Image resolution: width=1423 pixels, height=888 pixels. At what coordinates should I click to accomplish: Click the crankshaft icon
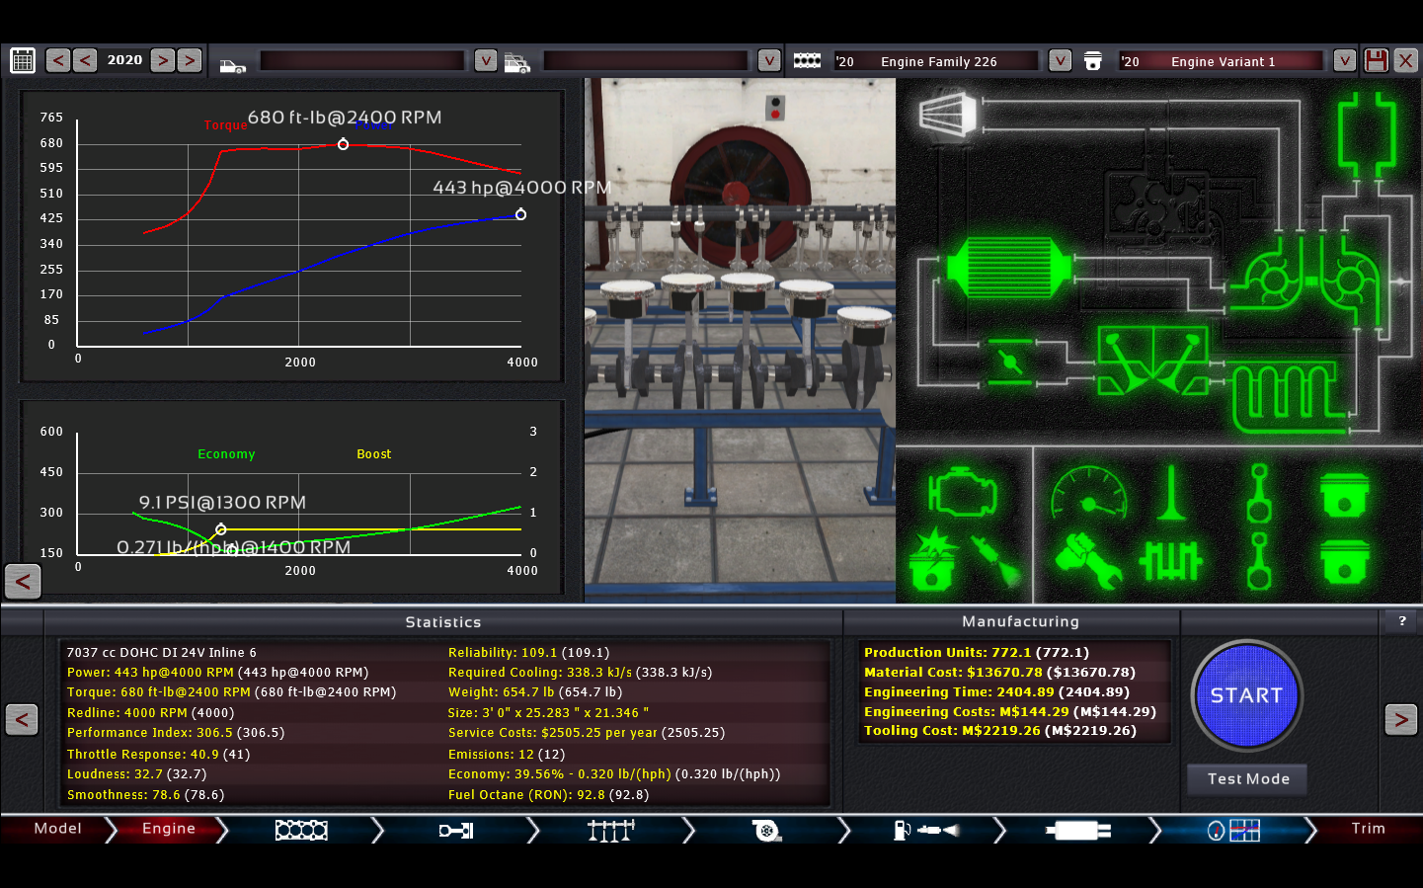point(1170,561)
